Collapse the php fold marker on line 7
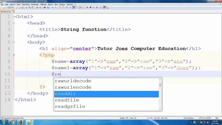 14,55
